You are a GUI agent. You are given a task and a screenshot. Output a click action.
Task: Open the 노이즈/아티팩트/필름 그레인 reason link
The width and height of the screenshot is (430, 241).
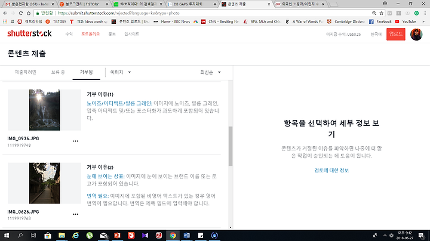[x=119, y=103]
